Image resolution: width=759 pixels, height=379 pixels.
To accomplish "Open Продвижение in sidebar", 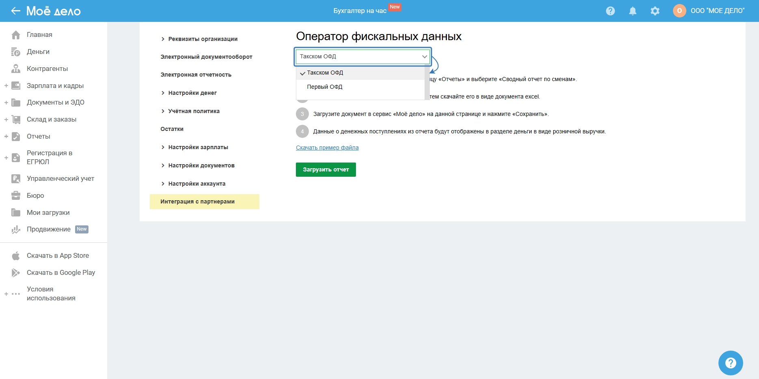I will pos(49,229).
